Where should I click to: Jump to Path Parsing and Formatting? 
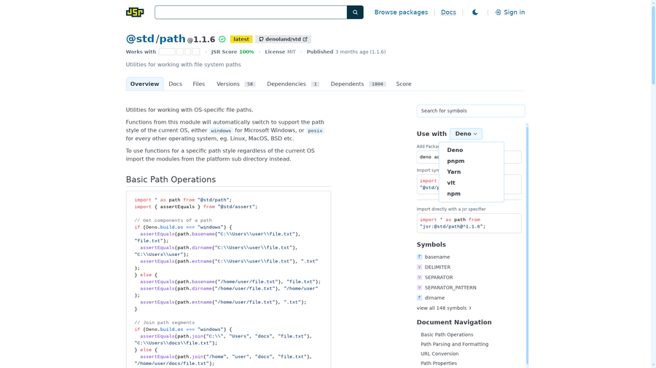click(454, 344)
